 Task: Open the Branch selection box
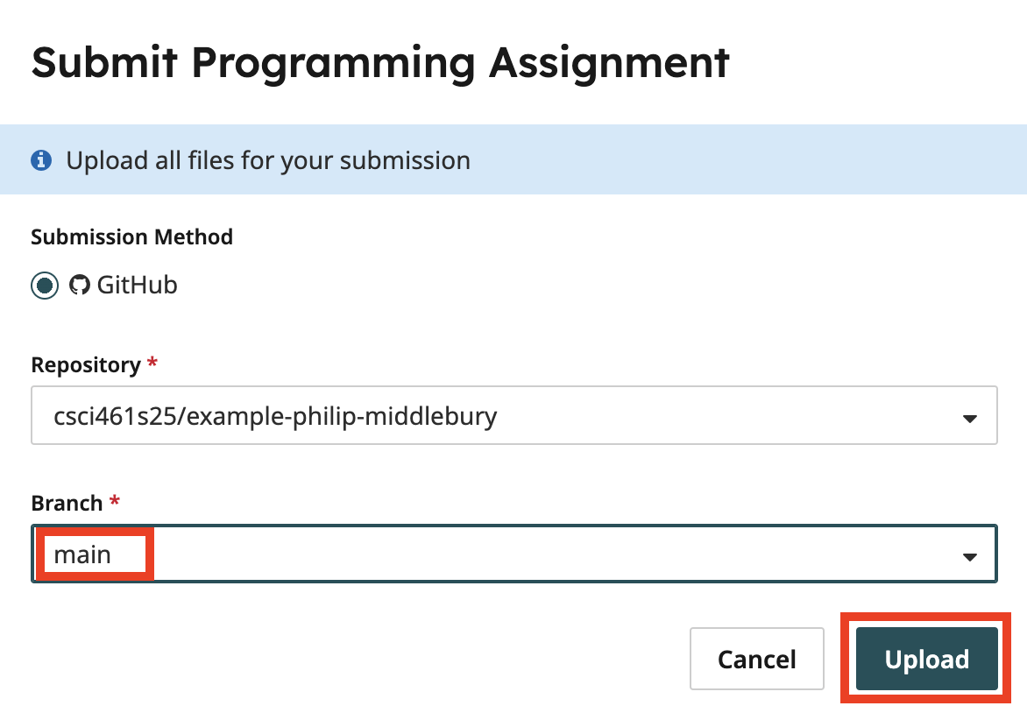click(514, 554)
